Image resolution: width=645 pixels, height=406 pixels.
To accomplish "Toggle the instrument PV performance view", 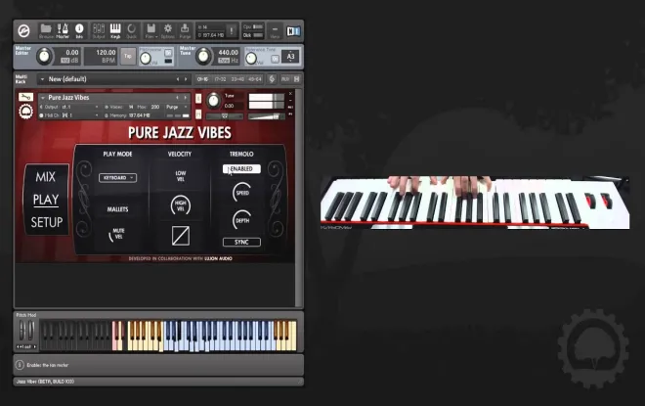I will 290,114.
